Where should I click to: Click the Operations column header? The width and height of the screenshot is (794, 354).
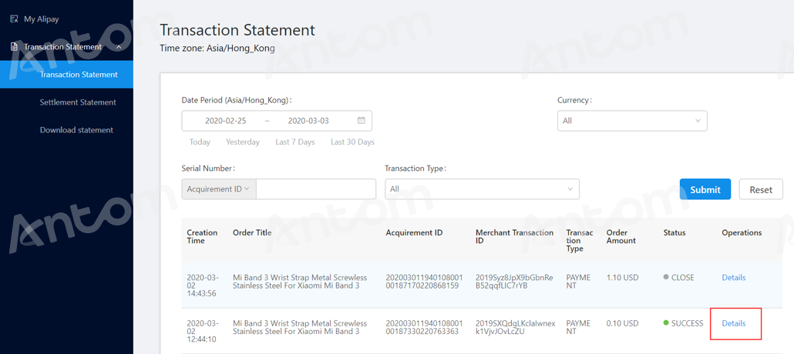[x=742, y=232]
